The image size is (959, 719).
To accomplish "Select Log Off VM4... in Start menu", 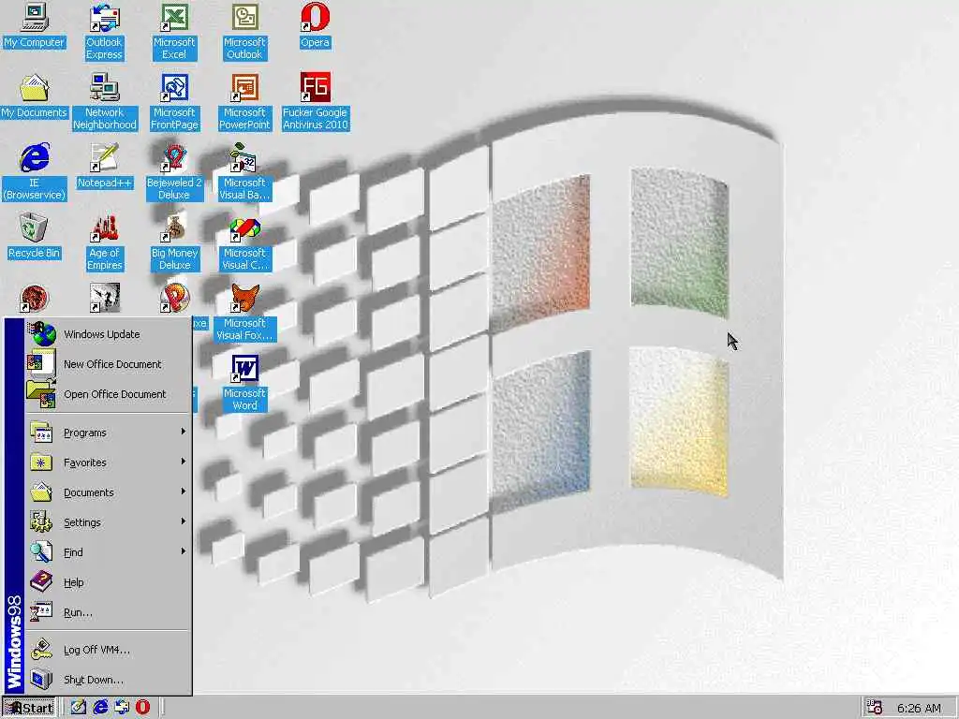I will pyautogui.click(x=109, y=650).
